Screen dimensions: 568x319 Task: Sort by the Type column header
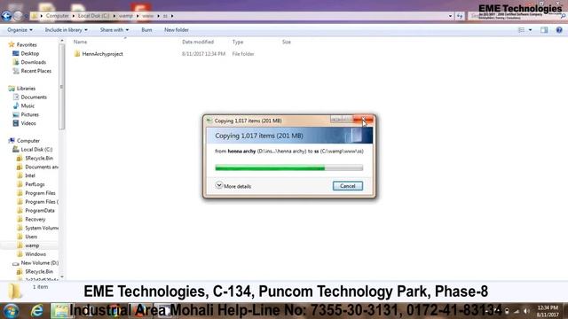[x=238, y=42]
